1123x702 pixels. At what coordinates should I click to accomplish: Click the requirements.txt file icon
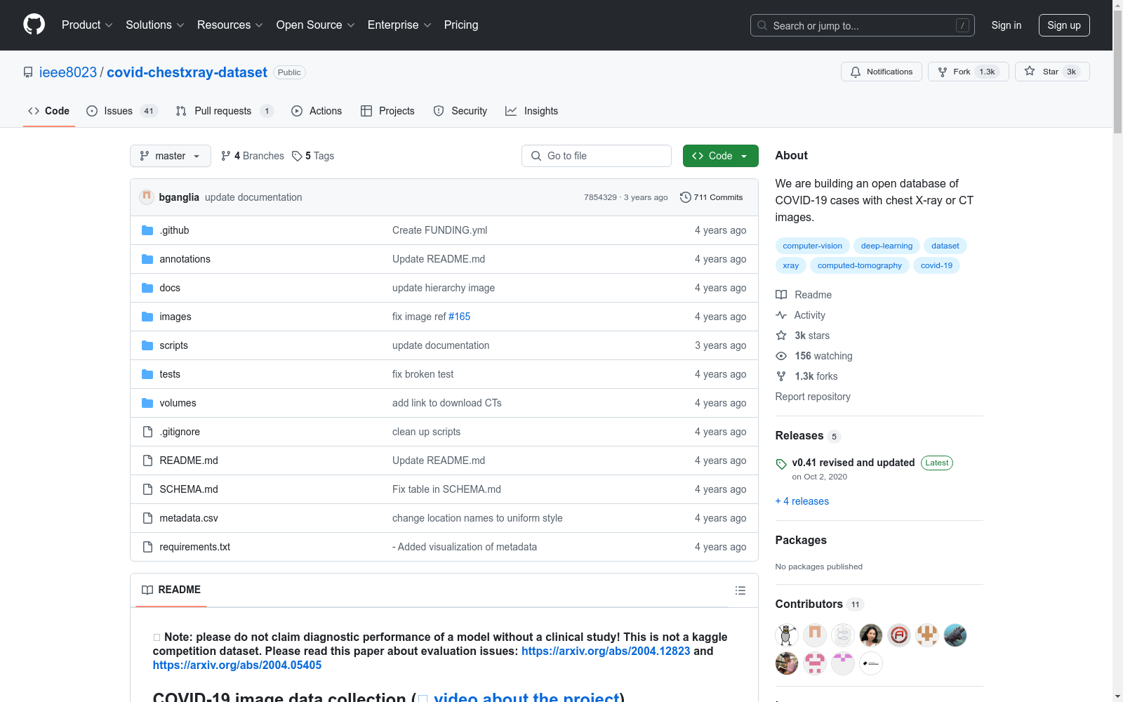147,547
